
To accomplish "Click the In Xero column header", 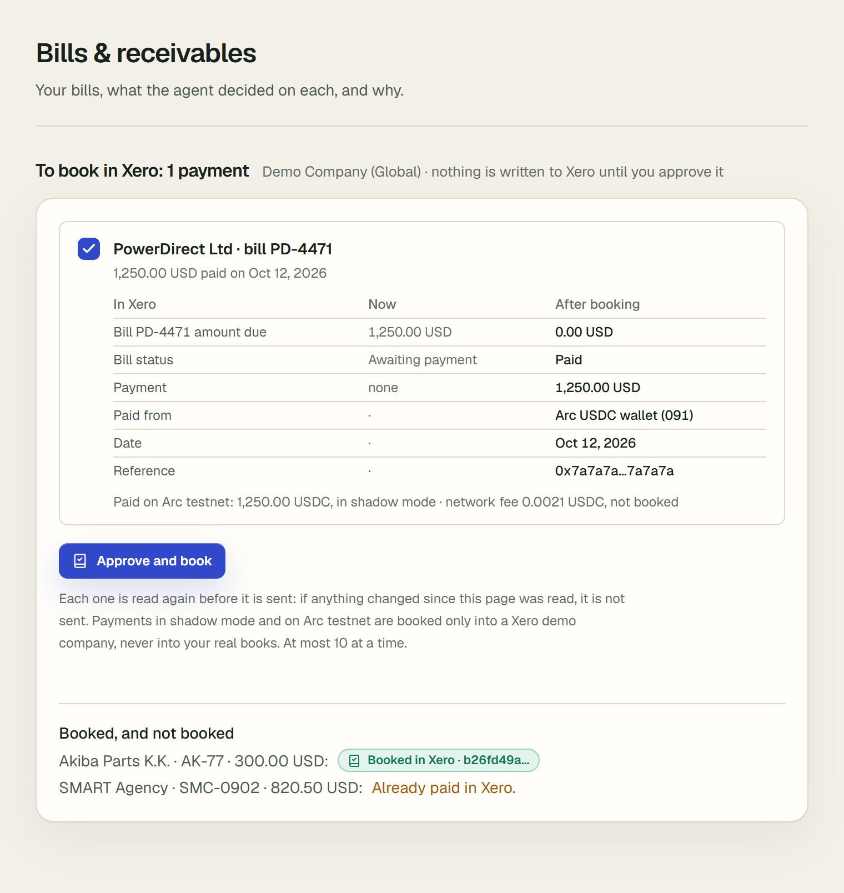I will pyautogui.click(x=135, y=304).
